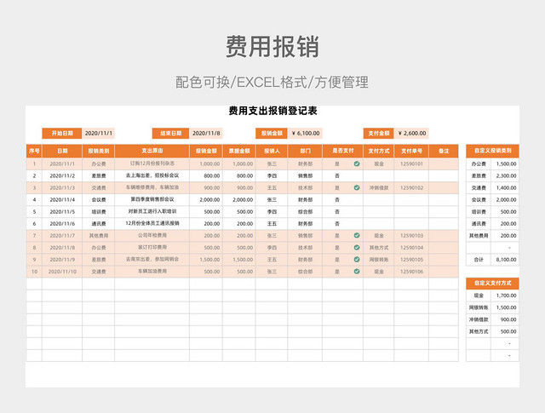Click the 序号 column header
Screen dimensions: 545x413
point(34,151)
